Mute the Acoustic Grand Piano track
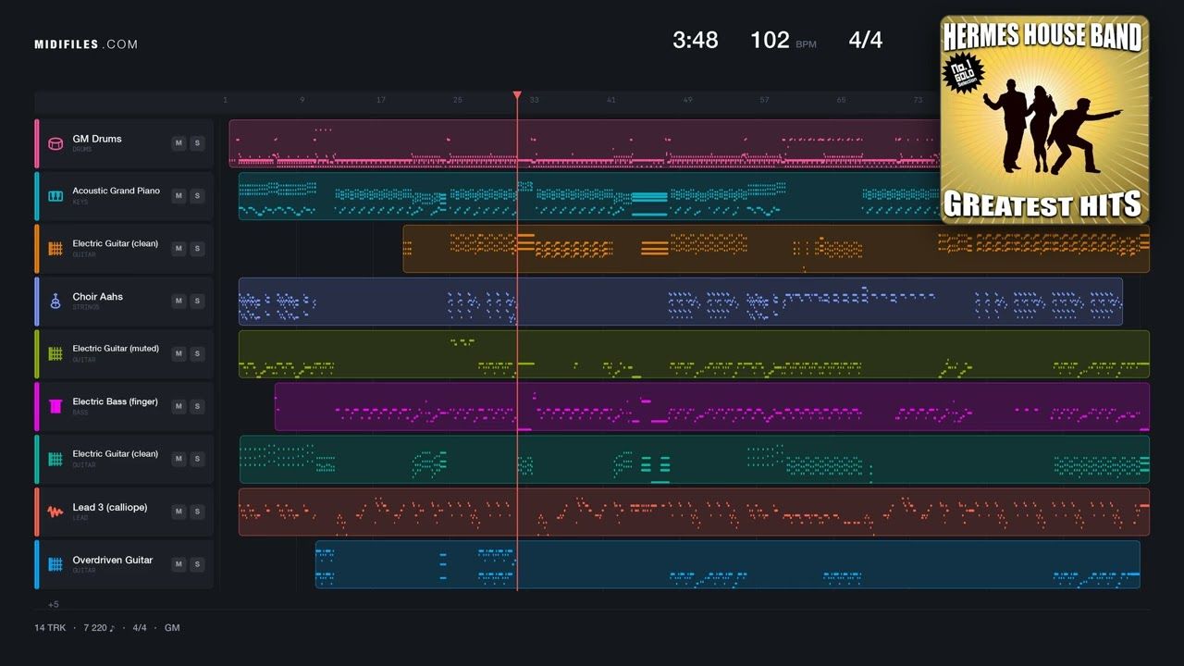This screenshot has height=666, width=1184. pos(179,196)
